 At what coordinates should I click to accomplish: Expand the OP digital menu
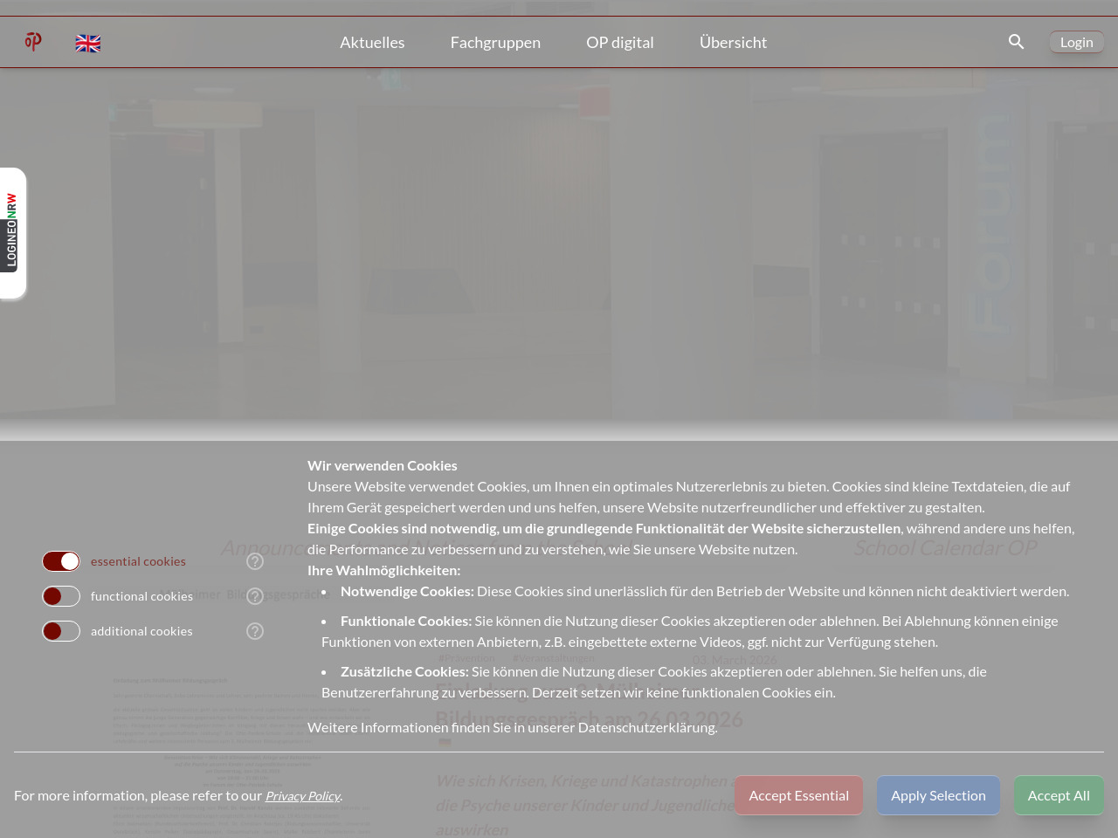619,42
